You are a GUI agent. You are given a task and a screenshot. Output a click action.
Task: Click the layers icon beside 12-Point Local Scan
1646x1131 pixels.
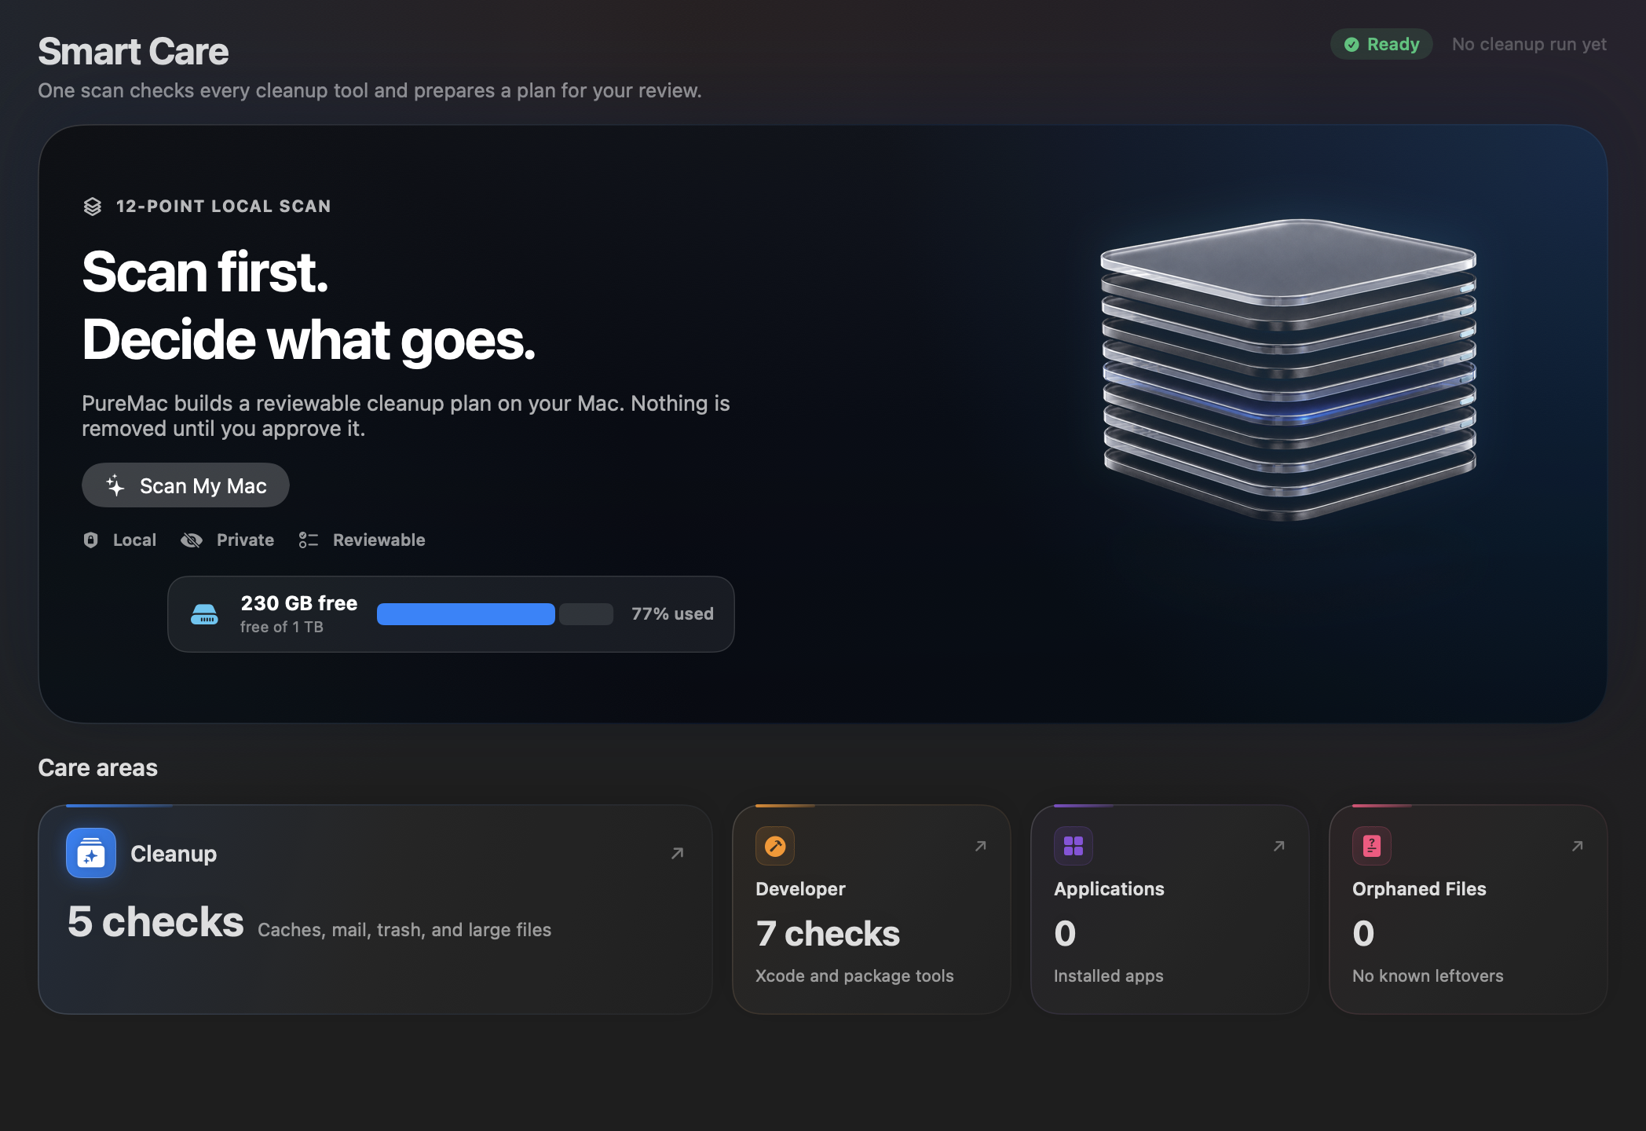[x=93, y=207]
